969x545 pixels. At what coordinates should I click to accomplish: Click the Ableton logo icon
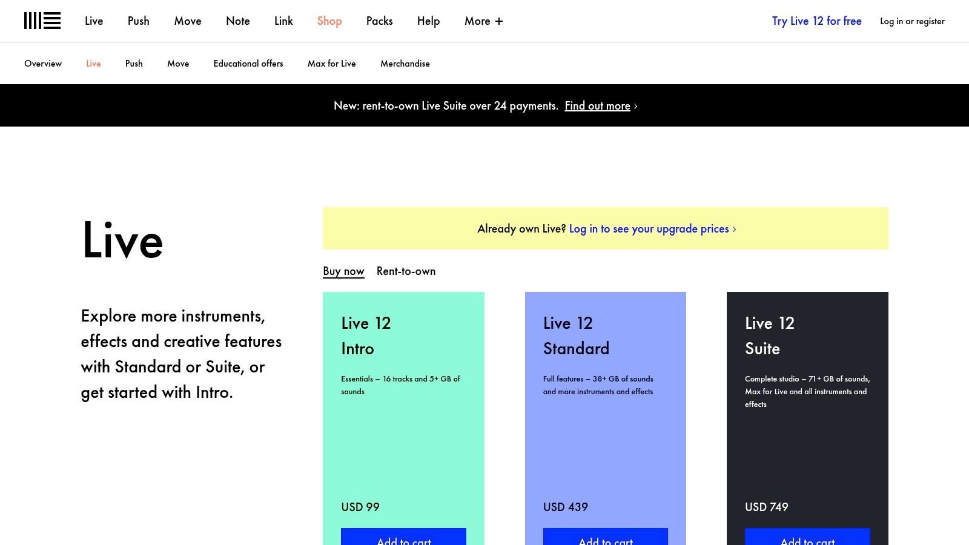[42, 21]
